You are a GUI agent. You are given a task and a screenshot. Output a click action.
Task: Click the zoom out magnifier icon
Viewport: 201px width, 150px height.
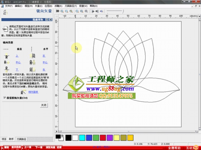[67, 11]
